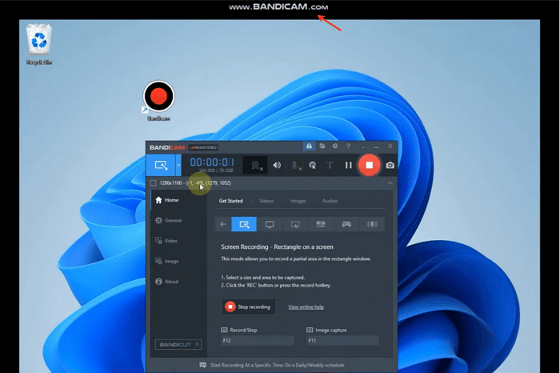Click the Stop recording button
Screen dimensions: 560x373
tap(249, 307)
